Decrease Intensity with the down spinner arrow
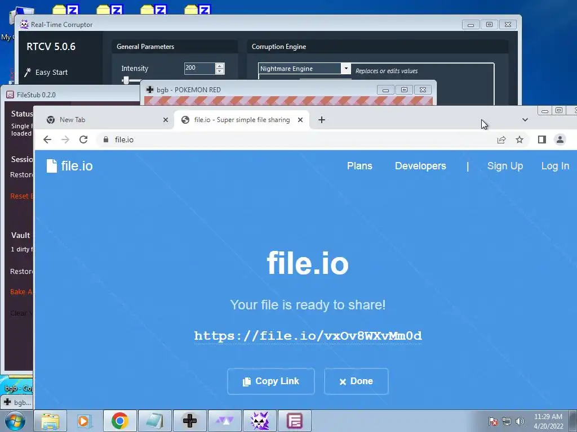 click(x=220, y=71)
